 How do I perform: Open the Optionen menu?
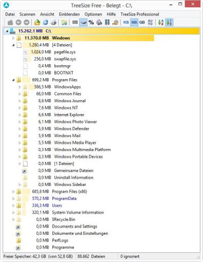(x=93, y=14)
